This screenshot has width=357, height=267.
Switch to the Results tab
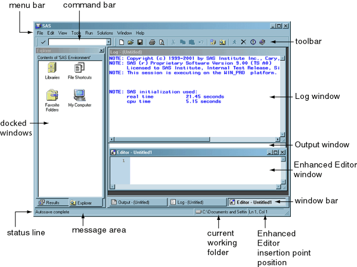point(52,203)
